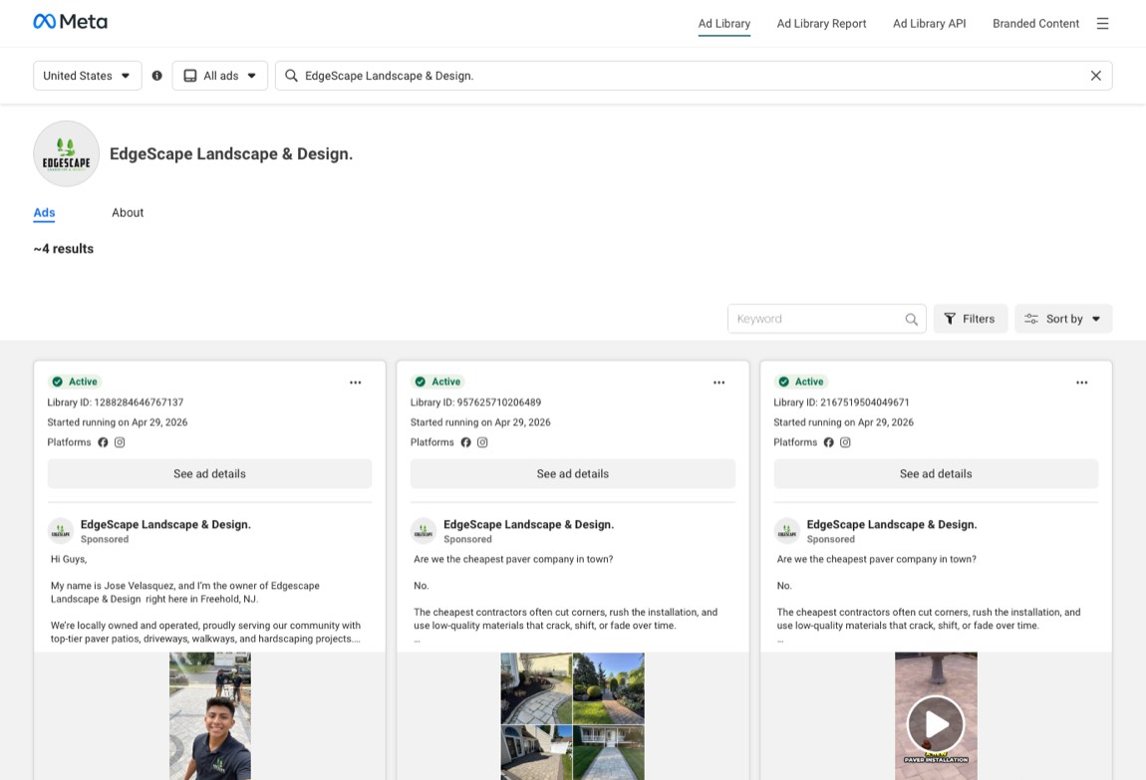Click the Active status on ad 1288284646767137
The width and height of the screenshot is (1146, 780).
coord(75,382)
